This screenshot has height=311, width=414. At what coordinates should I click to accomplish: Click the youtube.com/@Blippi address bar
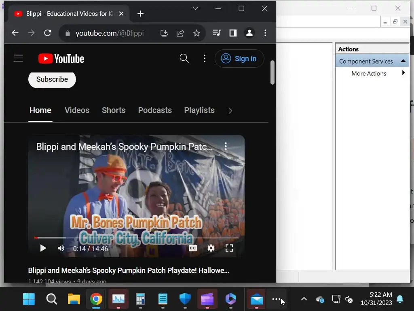tap(110, 33)
